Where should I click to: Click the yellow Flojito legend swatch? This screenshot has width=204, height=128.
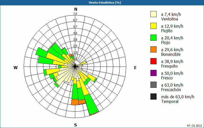pyautogui.click(x=154, y=26)
